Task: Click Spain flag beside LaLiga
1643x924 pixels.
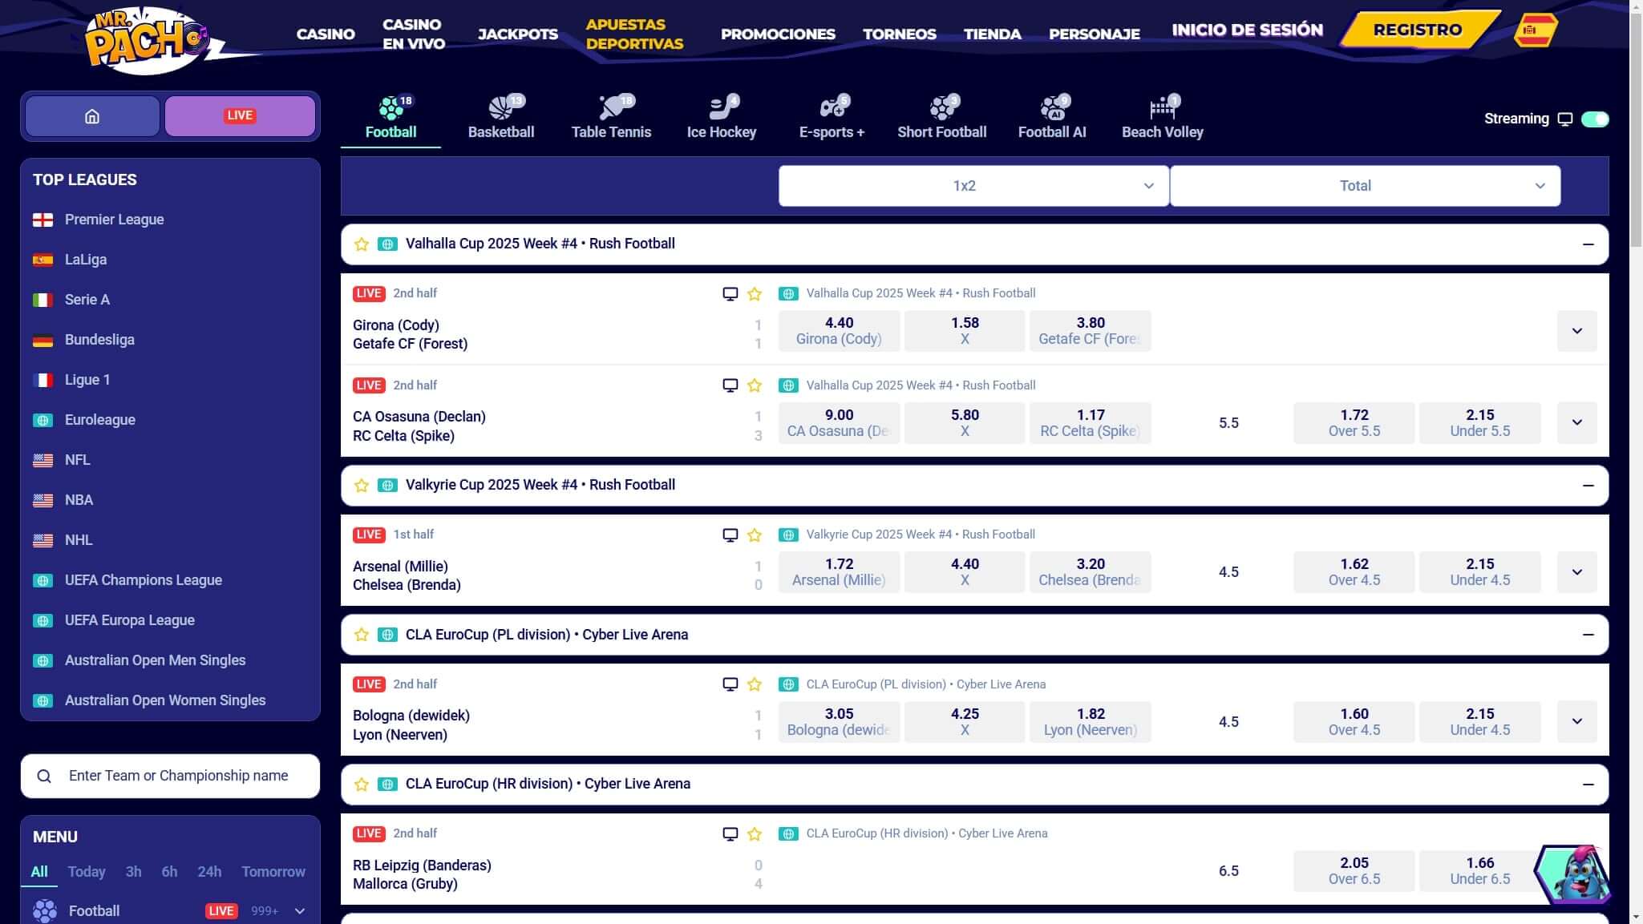Action: tap(42, 260)
